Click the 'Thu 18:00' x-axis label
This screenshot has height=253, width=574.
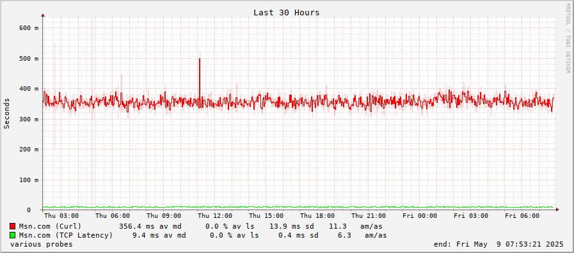click(317, 216)
